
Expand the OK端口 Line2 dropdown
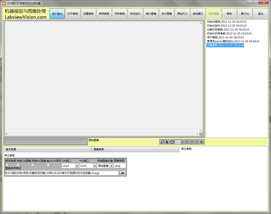pos(77,166)
